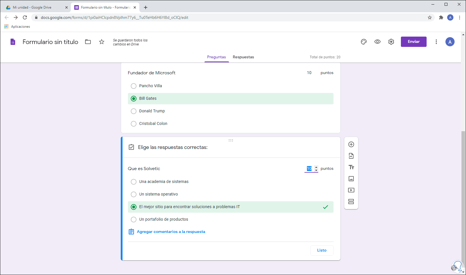Click the site lock icon in address bar
The image size is (466, 275).
tap(36, 17)
